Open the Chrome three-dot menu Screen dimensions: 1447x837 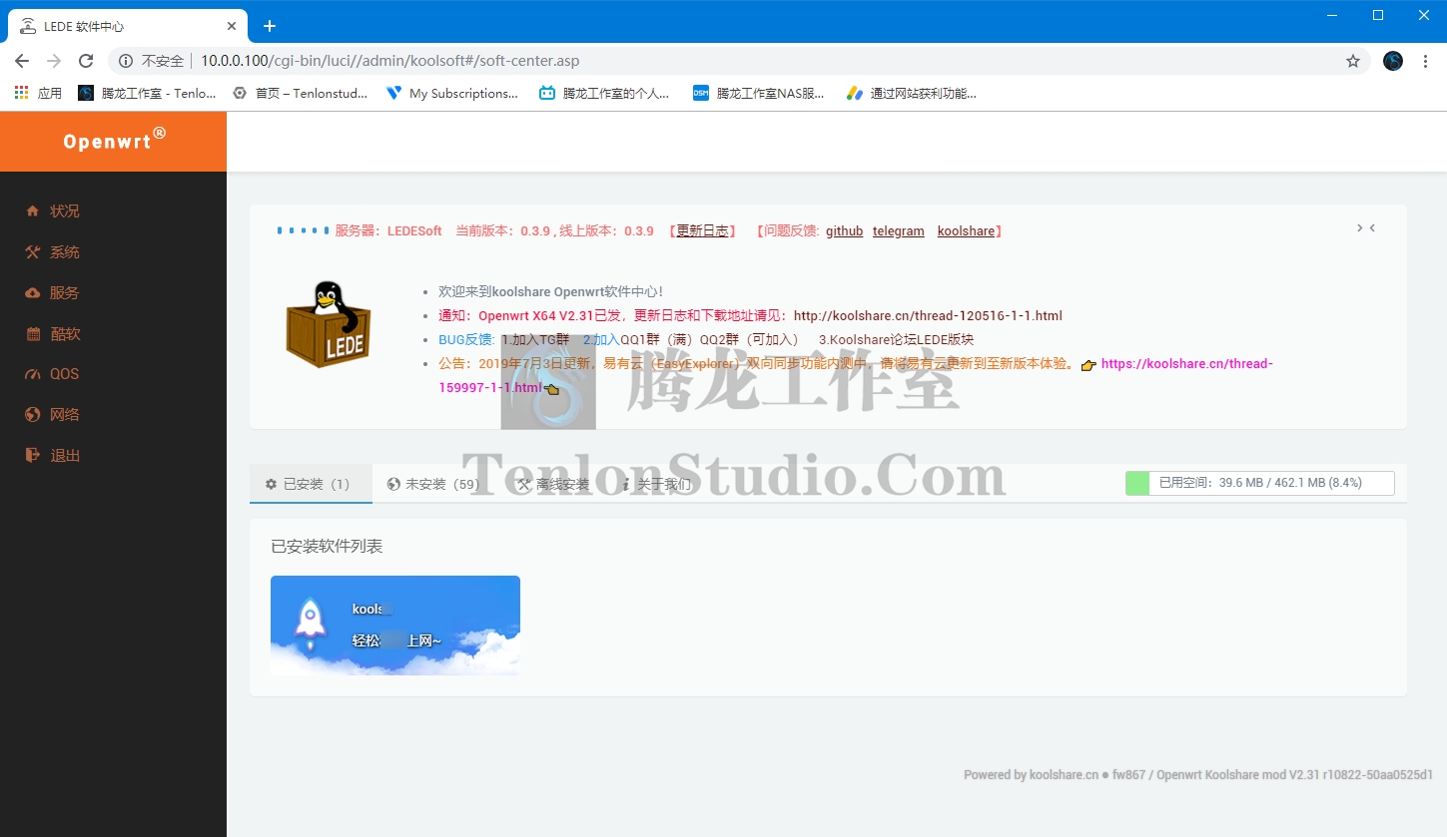1425,61
